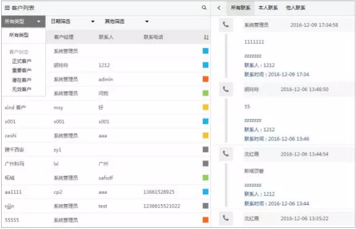The width and height of the screenshot is (356, 229).
Task: Click the zy1 manager cell
Action: coord(57,150)
